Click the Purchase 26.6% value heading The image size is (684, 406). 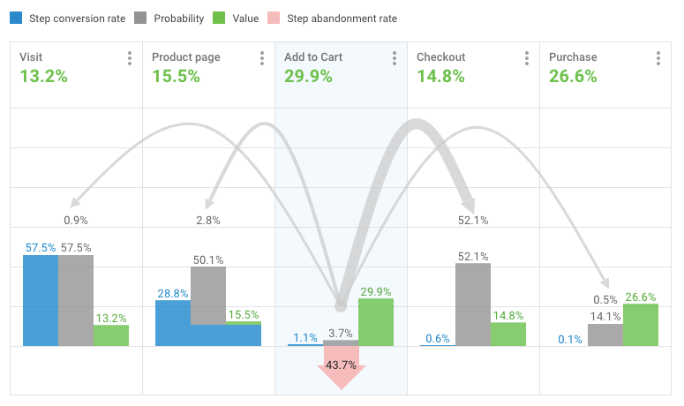point(573,76)
